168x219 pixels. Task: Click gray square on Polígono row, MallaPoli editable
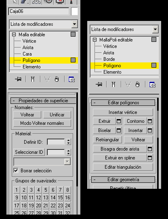(x=154, y=65)
